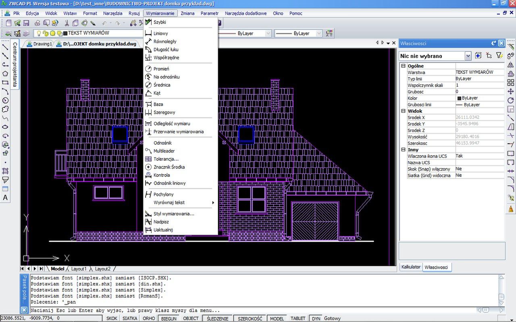Toggle OBJECT snap in status bar

191,318
